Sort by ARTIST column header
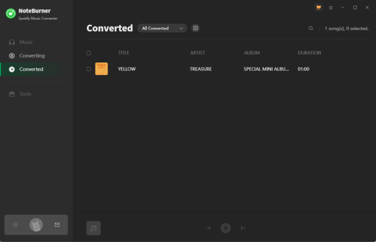The image size is (376, 242). (x=198, y=53)
